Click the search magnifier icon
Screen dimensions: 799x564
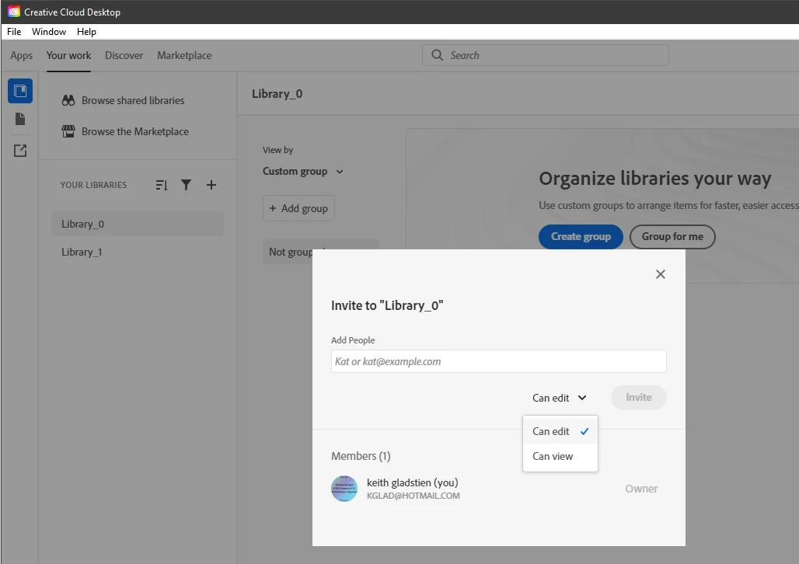click(438, 55)
